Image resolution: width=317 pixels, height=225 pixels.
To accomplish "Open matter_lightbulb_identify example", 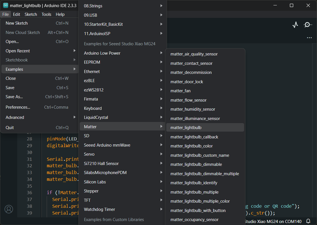I will click(205, 183).
